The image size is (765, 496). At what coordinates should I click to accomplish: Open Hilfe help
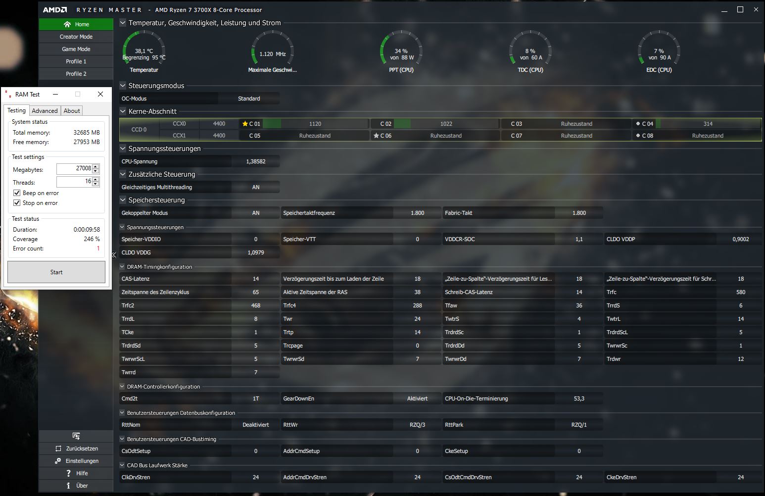pyautogui.click(x=76, y=473)
